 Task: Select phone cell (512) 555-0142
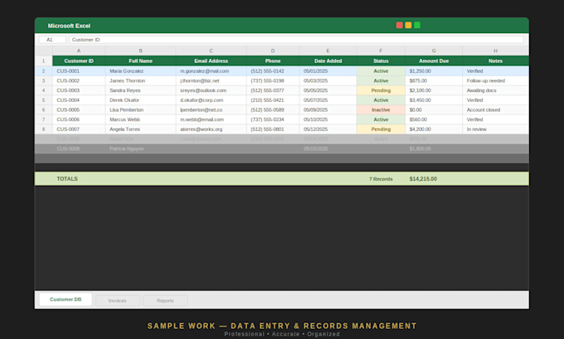[273, 71]
